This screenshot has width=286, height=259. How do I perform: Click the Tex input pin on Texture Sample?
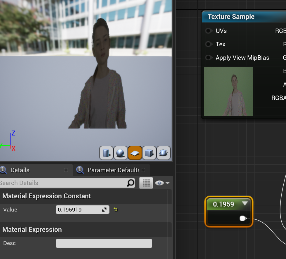point(208,44)
